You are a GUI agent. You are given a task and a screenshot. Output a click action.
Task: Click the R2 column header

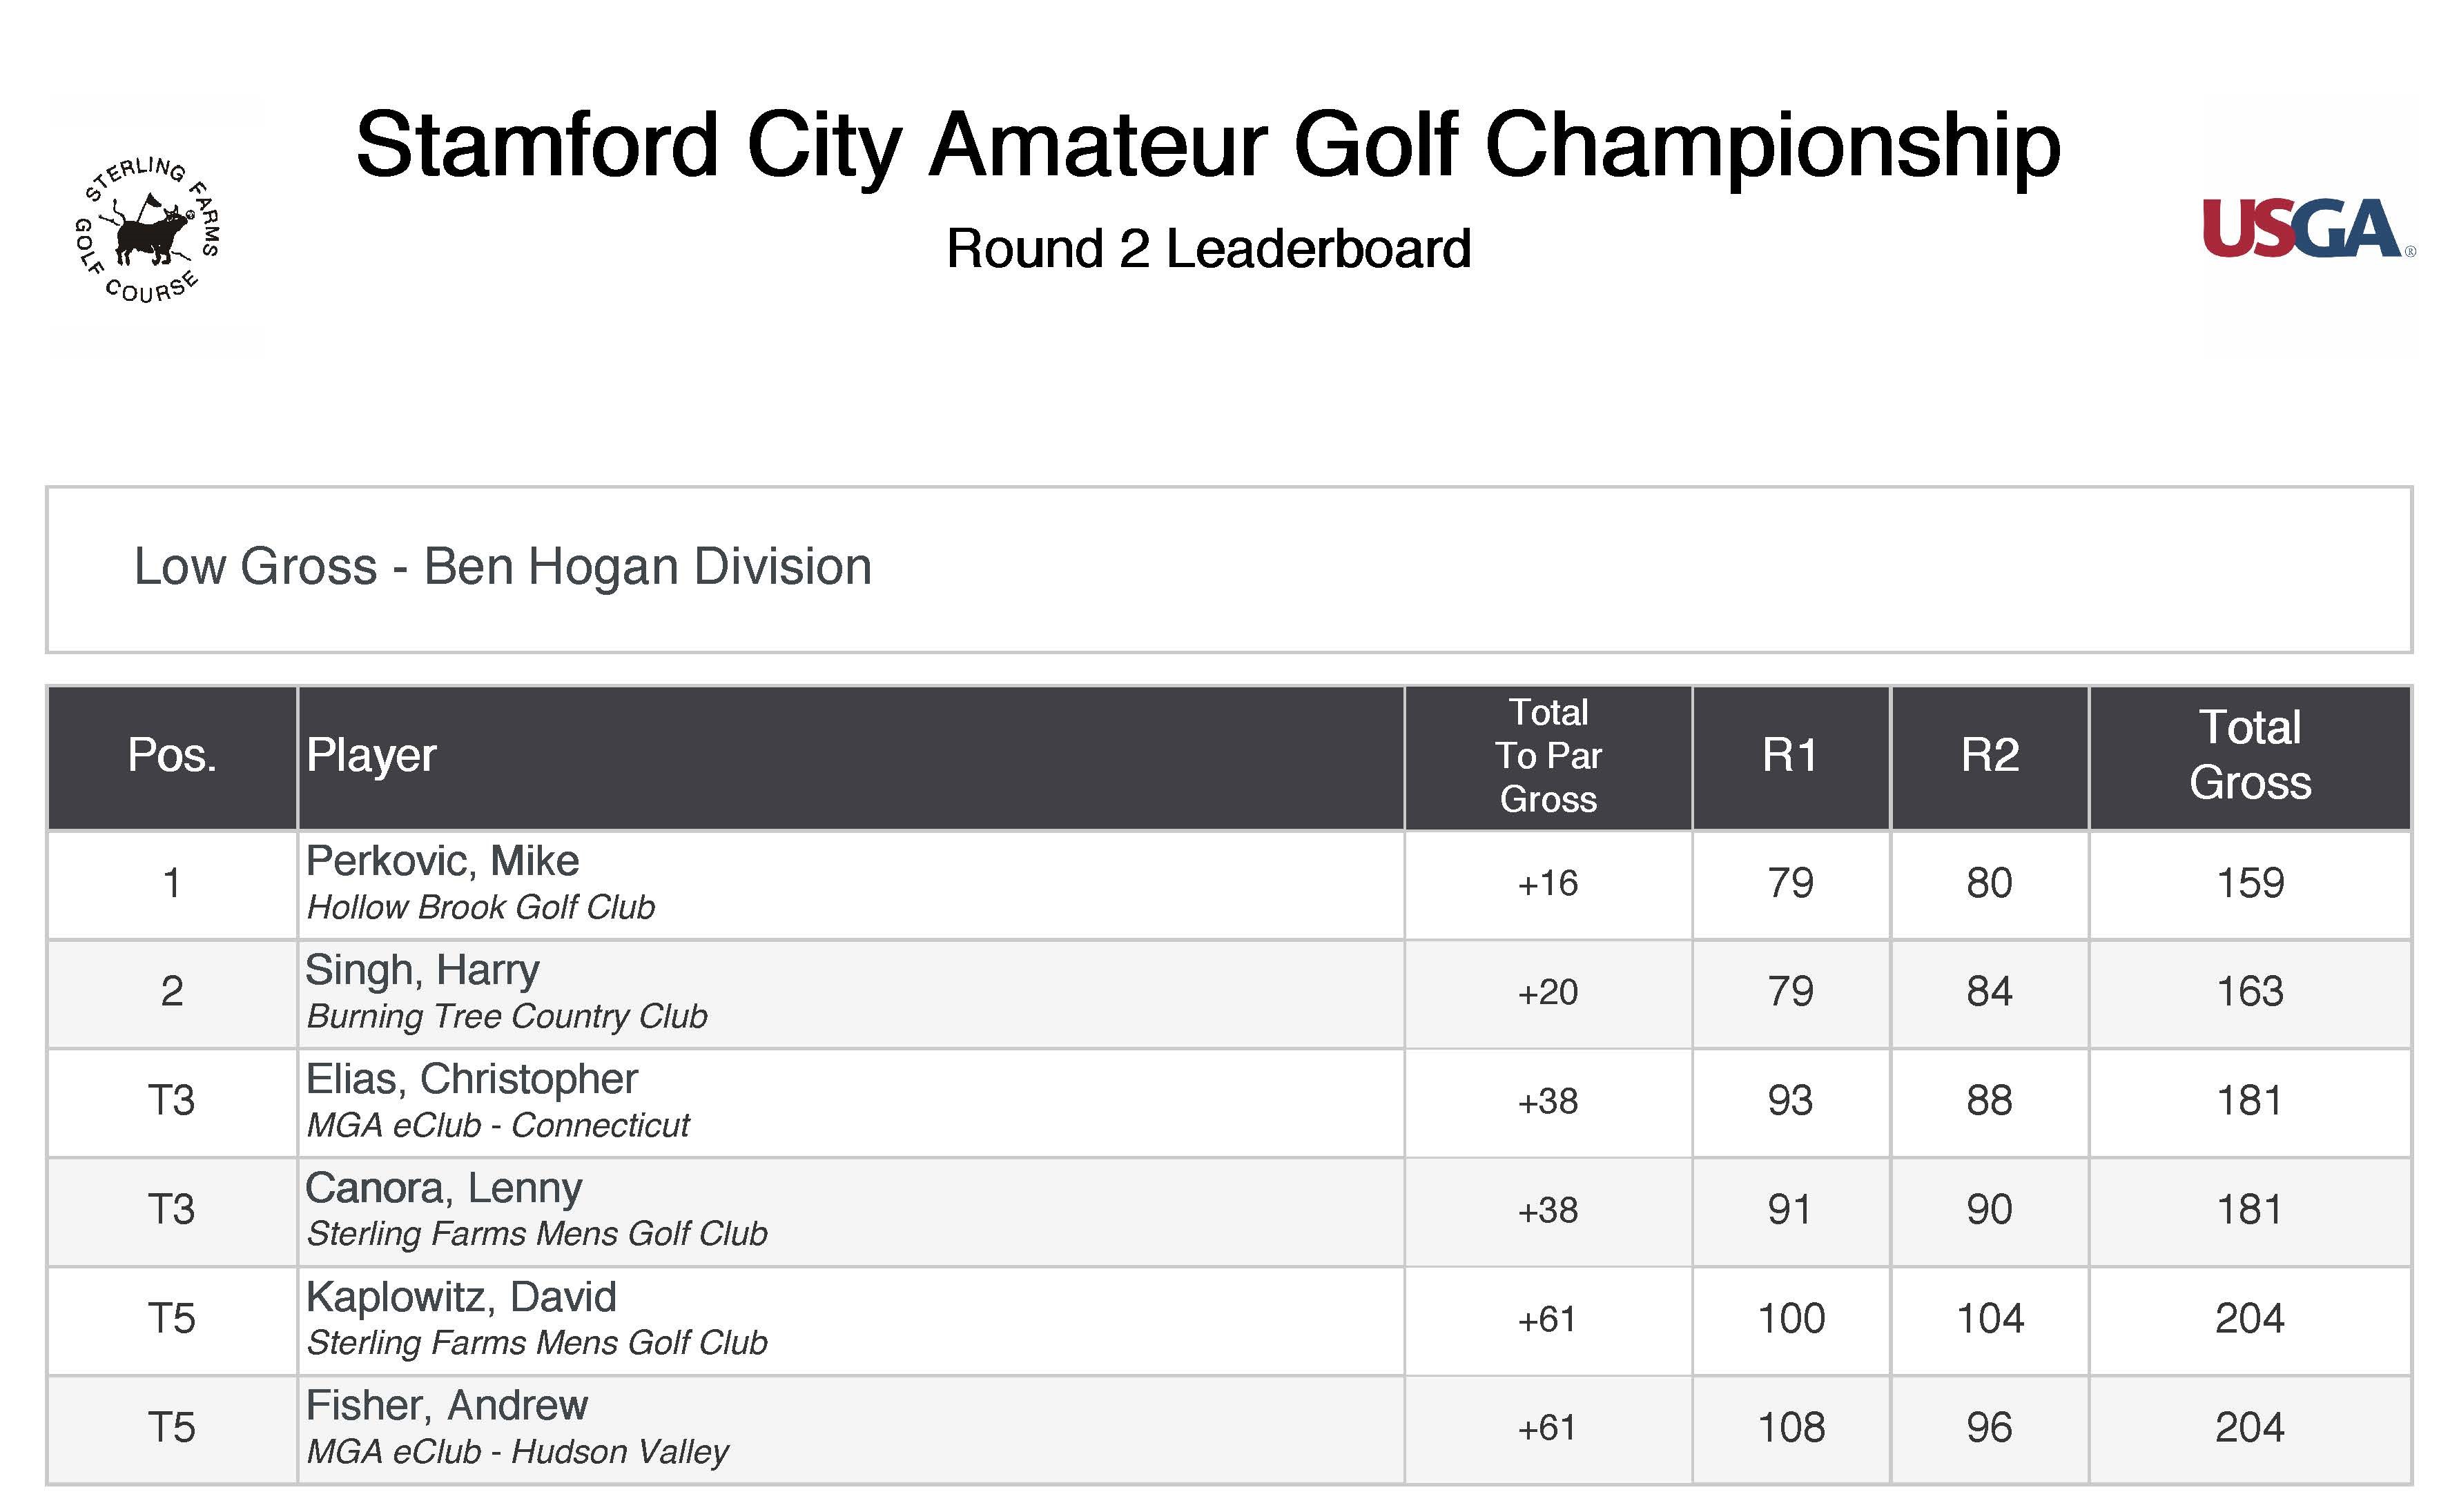click(1989, 757)
